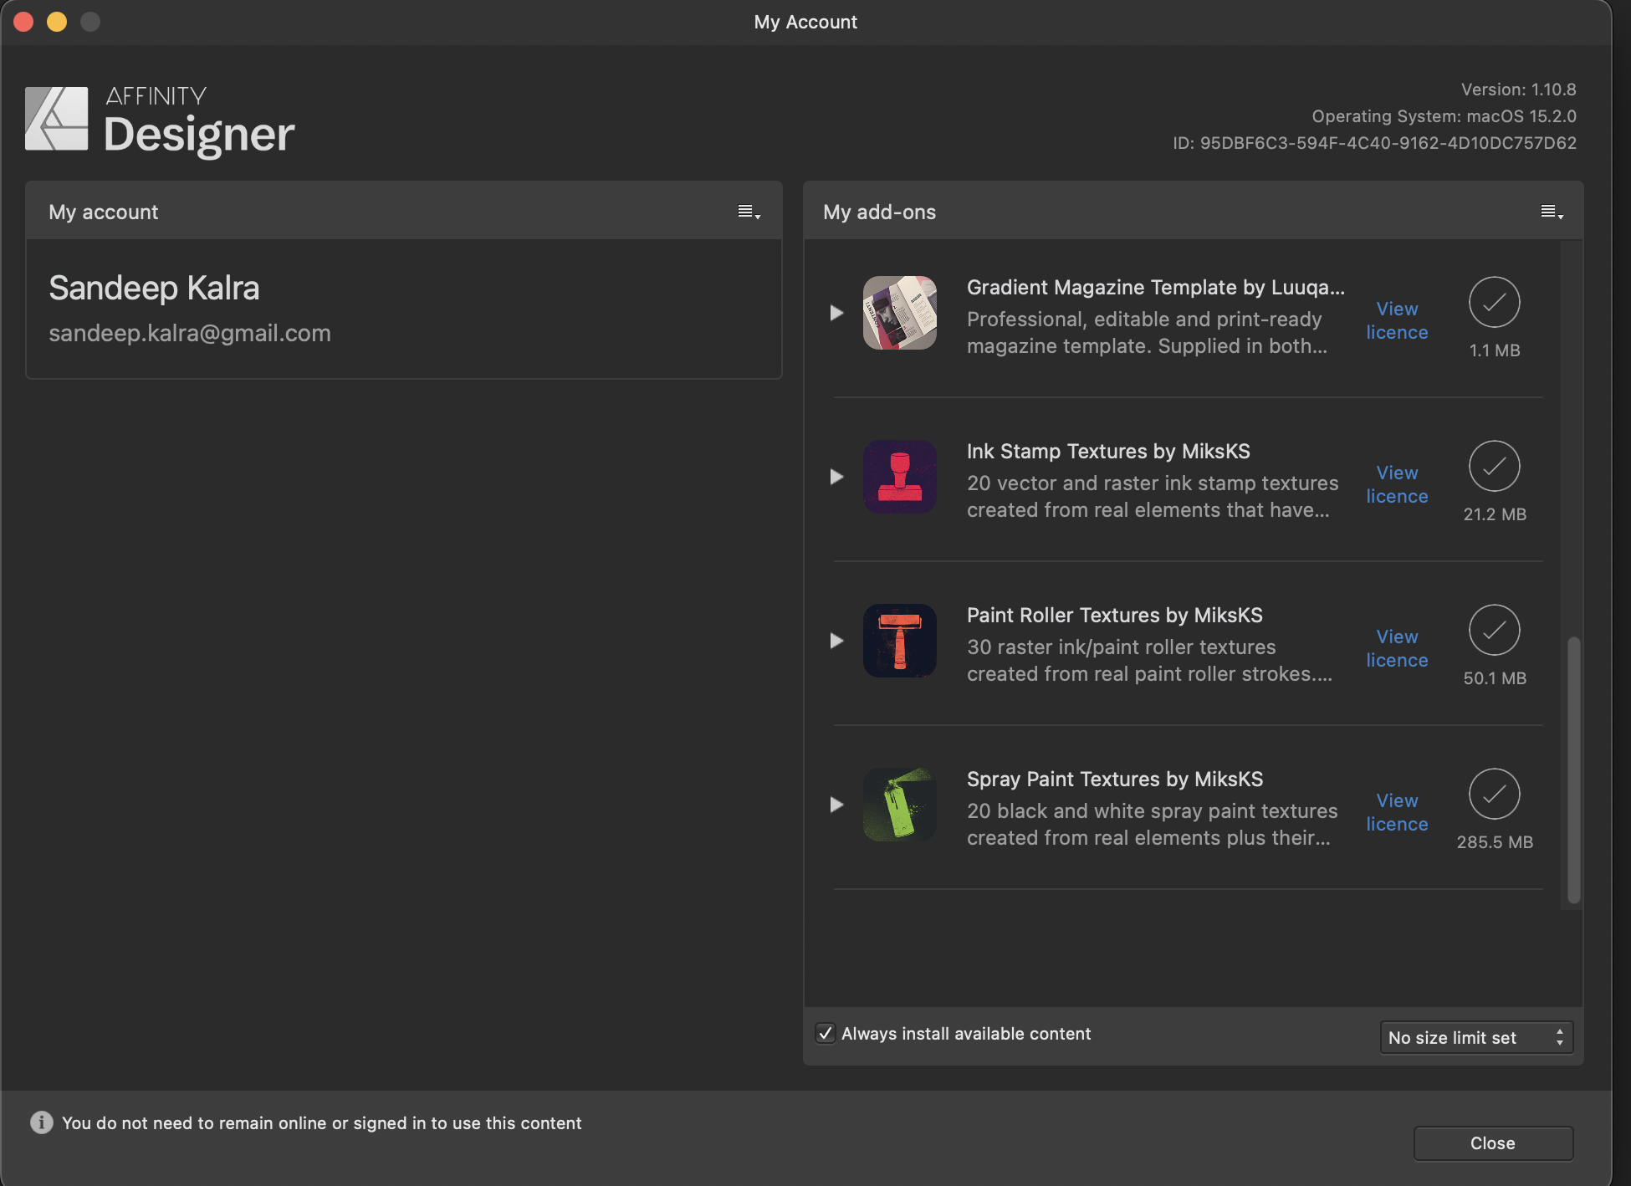Toggle Always install available content checkbox

tap(826, 1034)
